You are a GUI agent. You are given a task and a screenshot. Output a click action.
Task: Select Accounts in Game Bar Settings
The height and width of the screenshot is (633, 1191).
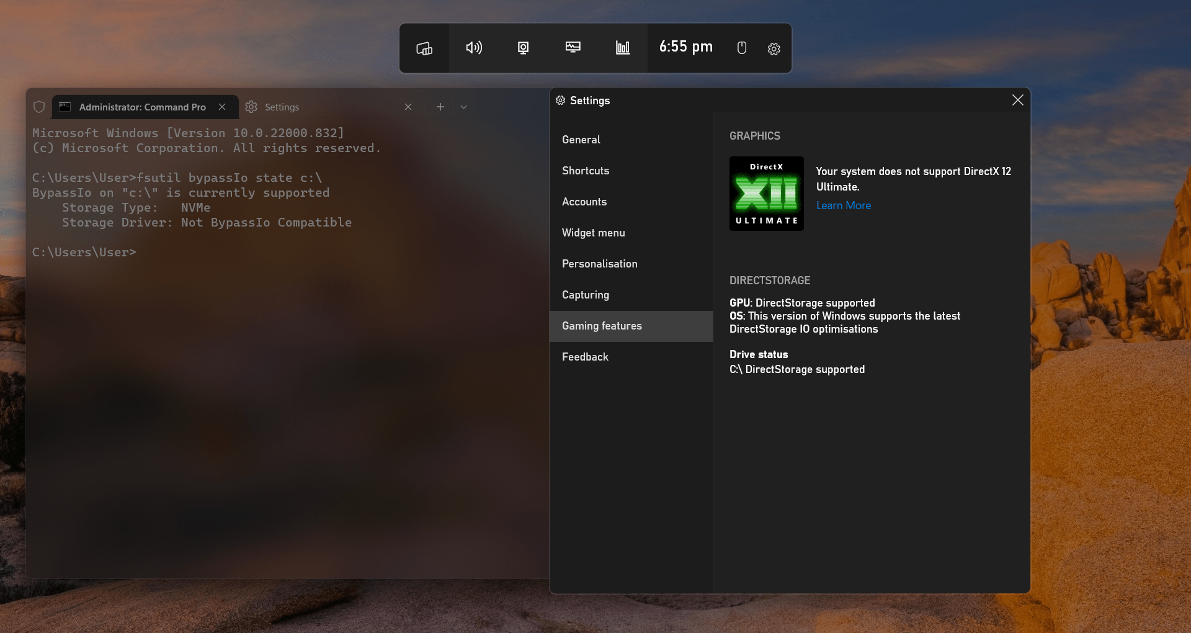(631, 202)
